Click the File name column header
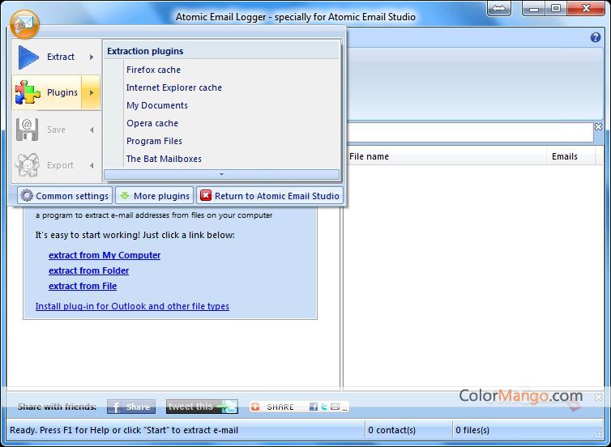The height and width of the screenshot is (447, 611). coord(369,156)
